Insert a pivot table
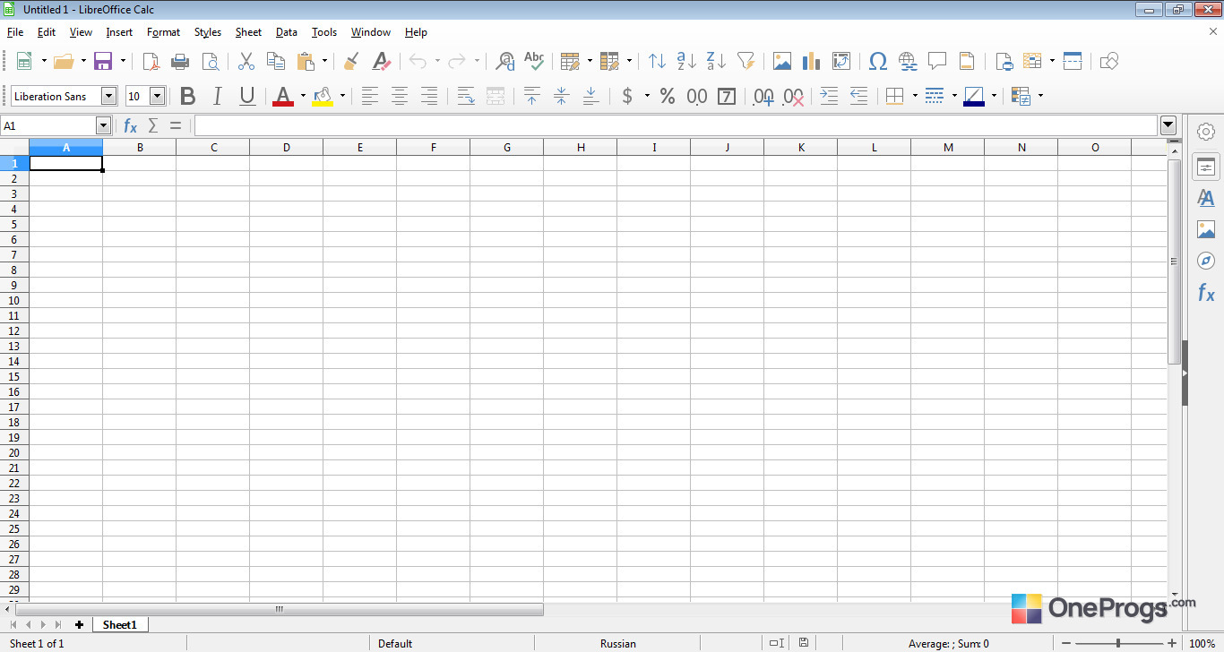The width and height of the screenshot is (1224, 652). click(x=840, y=61)
